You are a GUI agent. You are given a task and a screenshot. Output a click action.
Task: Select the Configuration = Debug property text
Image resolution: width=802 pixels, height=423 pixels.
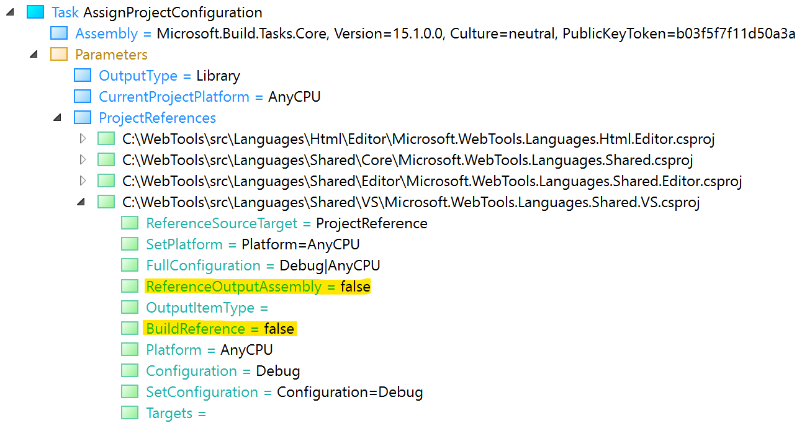click(x=223, y=371)
